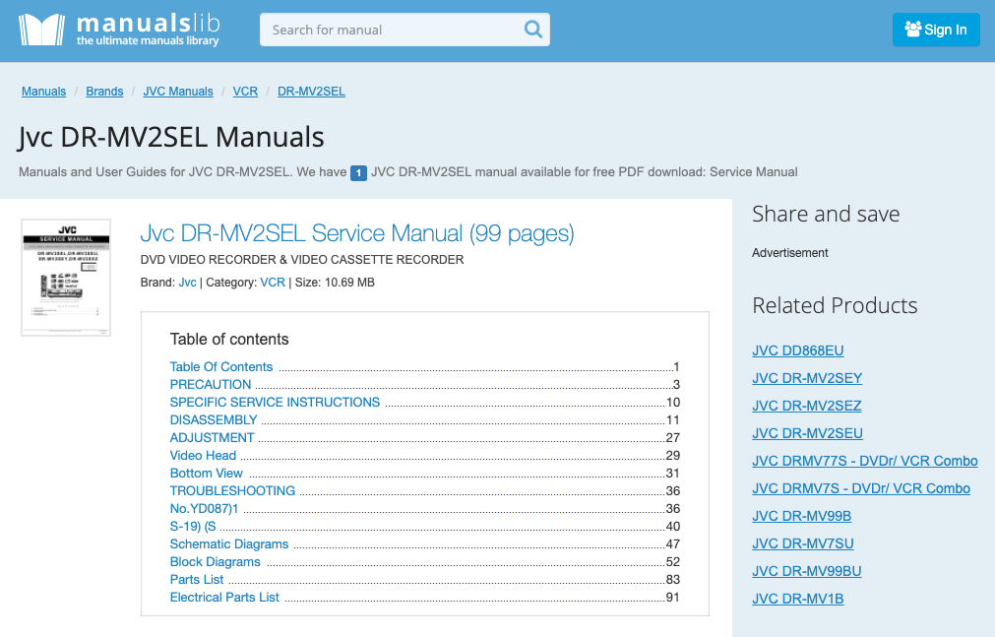Click the DR-MV2SEL breadcrumb link
The image size is (995, 637).
click(x=312, y=92)
